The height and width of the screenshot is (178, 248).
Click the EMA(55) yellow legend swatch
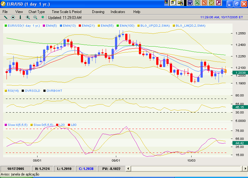(99, 26)
